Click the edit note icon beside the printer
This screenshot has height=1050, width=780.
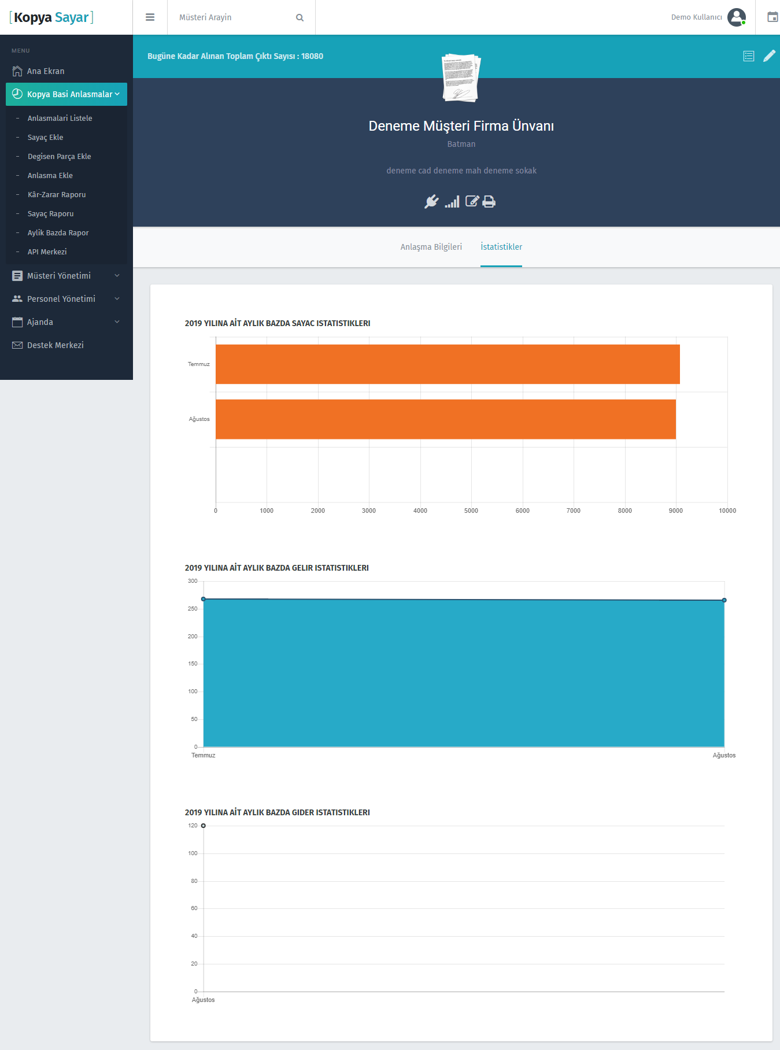[472, 201]
